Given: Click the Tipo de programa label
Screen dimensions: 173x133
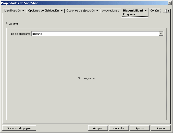Looking at the screenshot, I should click(x=20, y=34).
